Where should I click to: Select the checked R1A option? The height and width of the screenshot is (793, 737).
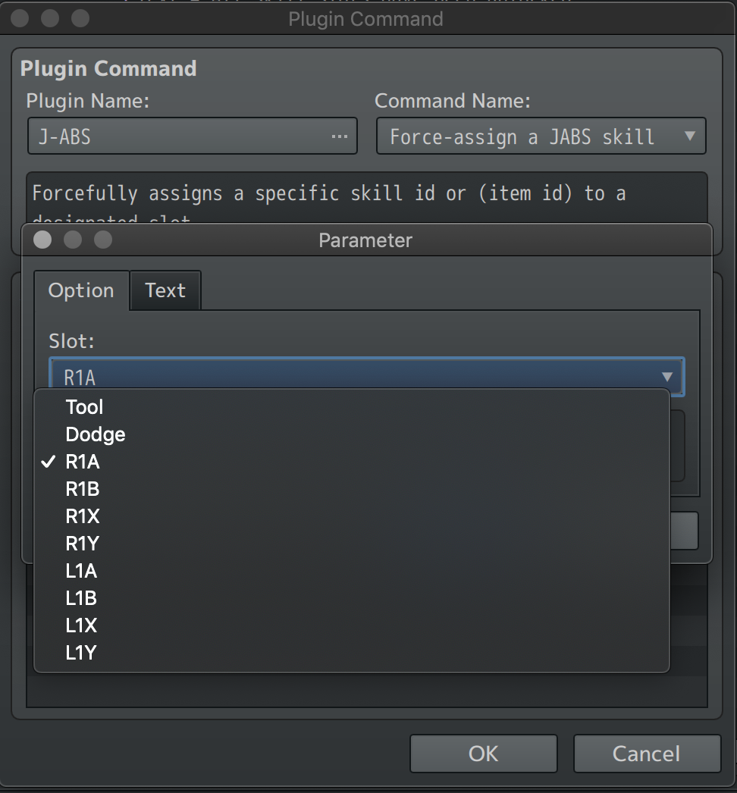pyautogui.click(x=352, y=462)
